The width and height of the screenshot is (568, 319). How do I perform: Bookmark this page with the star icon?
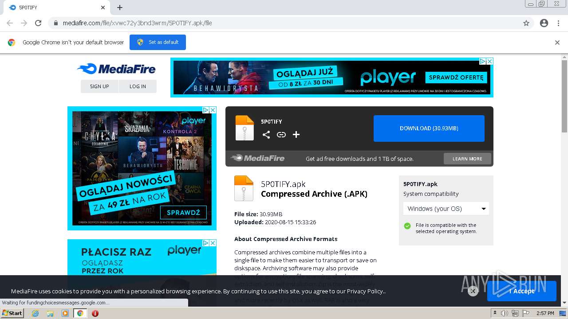(x=526, y=23)
